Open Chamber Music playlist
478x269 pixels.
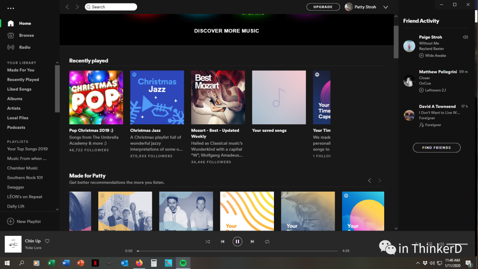(x=23, y=168)
